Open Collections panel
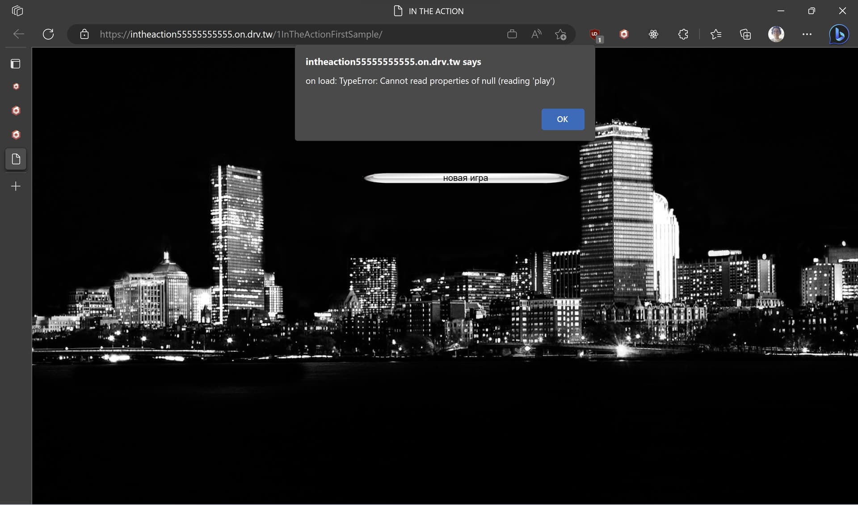Screen dimensions: 858x505 coord(745,34)
